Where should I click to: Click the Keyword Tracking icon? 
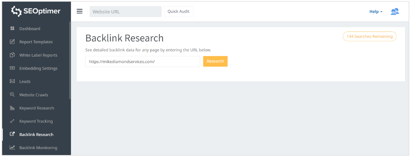pyautogui.click(x=12, y=121)
